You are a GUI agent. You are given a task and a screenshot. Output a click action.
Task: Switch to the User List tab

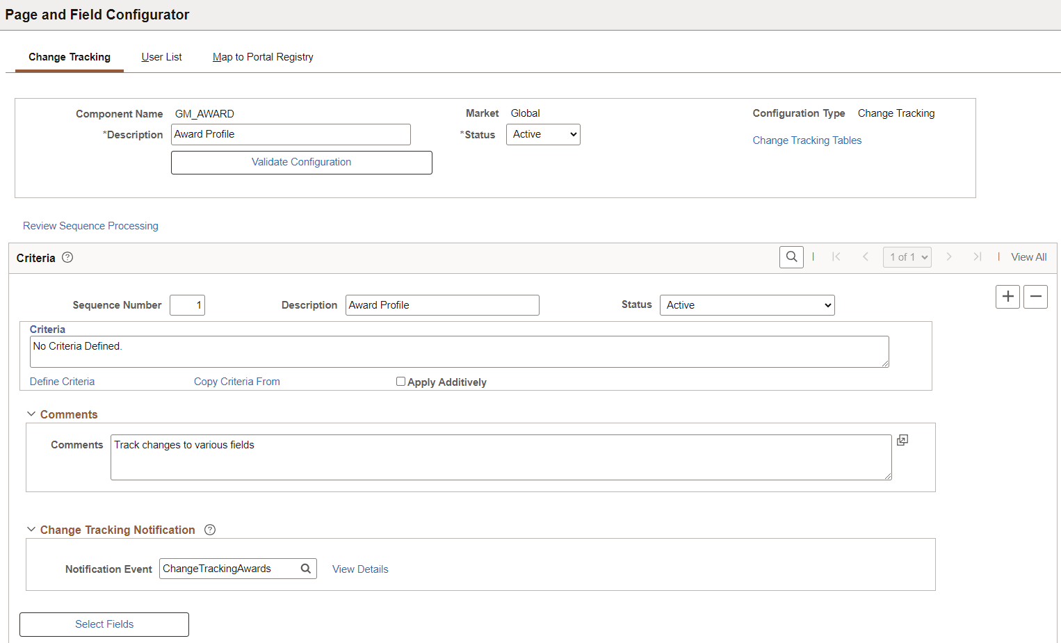click(x=161, y=56)
